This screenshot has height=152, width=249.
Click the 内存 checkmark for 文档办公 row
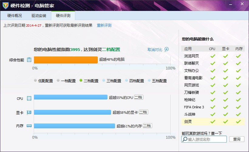pyautogui.click(x=238, y=70)
